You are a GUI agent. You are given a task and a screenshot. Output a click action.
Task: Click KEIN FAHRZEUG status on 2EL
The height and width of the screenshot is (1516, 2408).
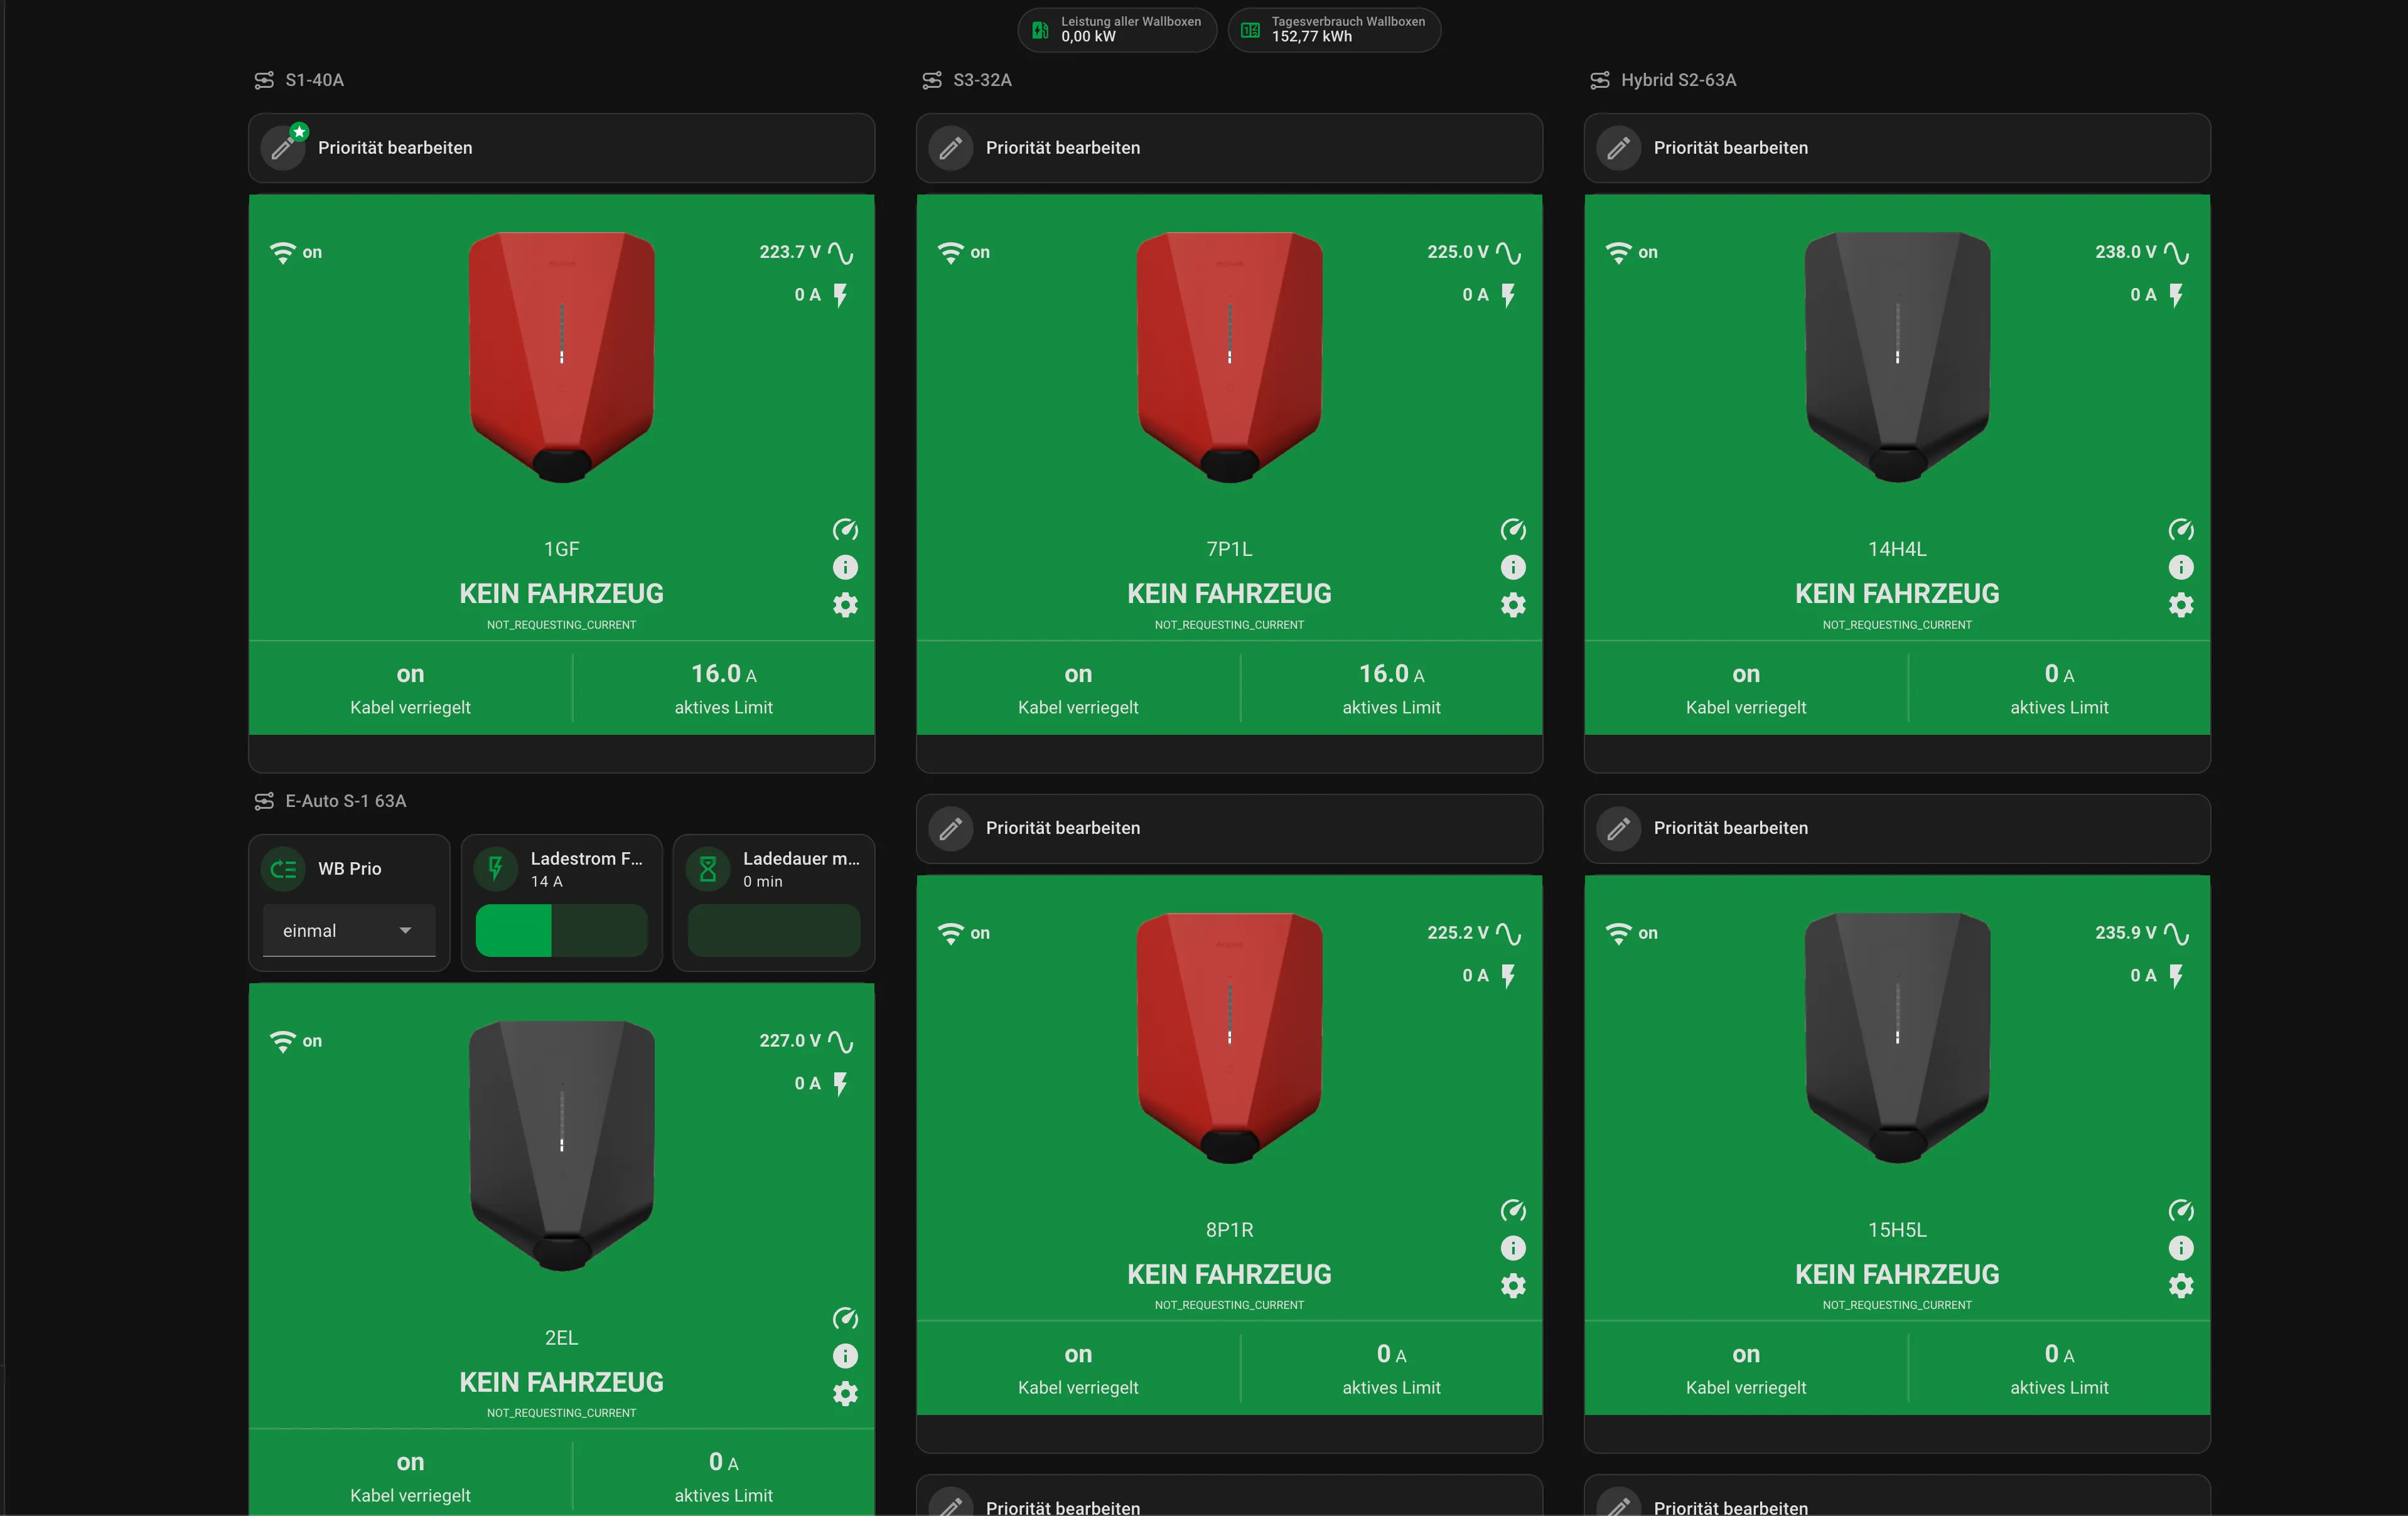point(562,1382)
